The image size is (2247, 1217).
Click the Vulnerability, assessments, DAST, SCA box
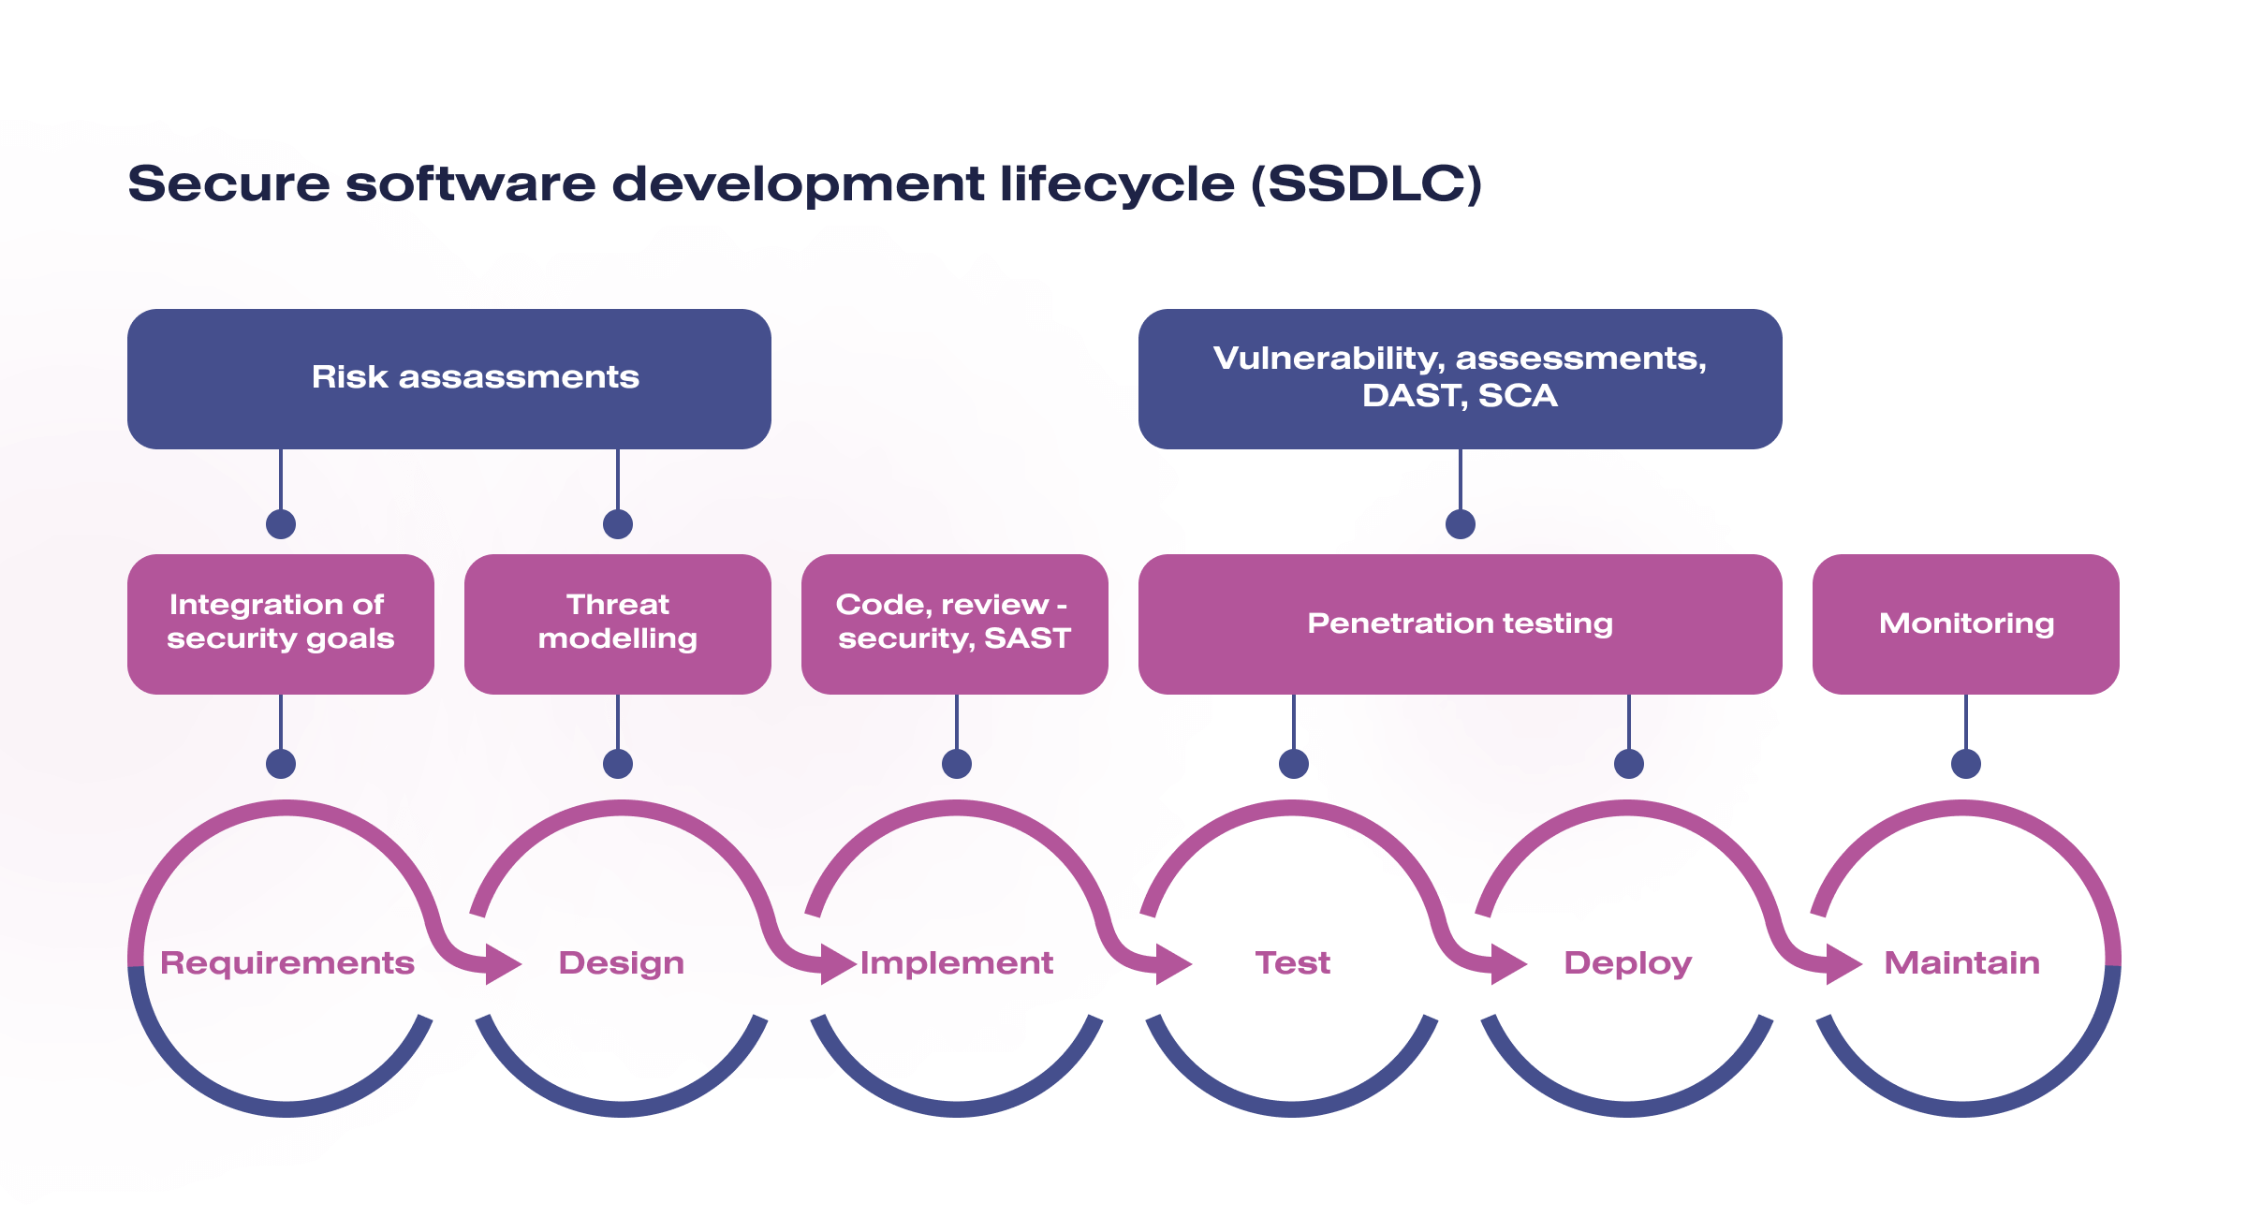[1460, 378]
